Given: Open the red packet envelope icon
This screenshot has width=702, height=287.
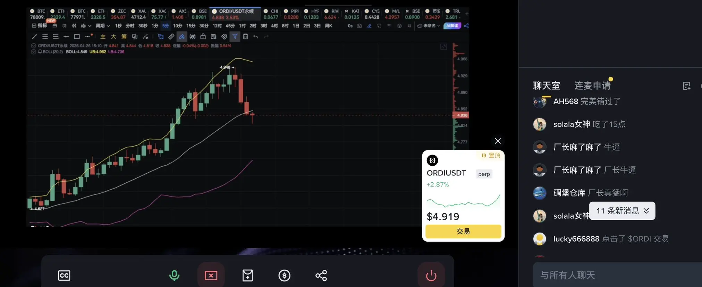Looking at the screenshot, I should click(x=247, y=276).
